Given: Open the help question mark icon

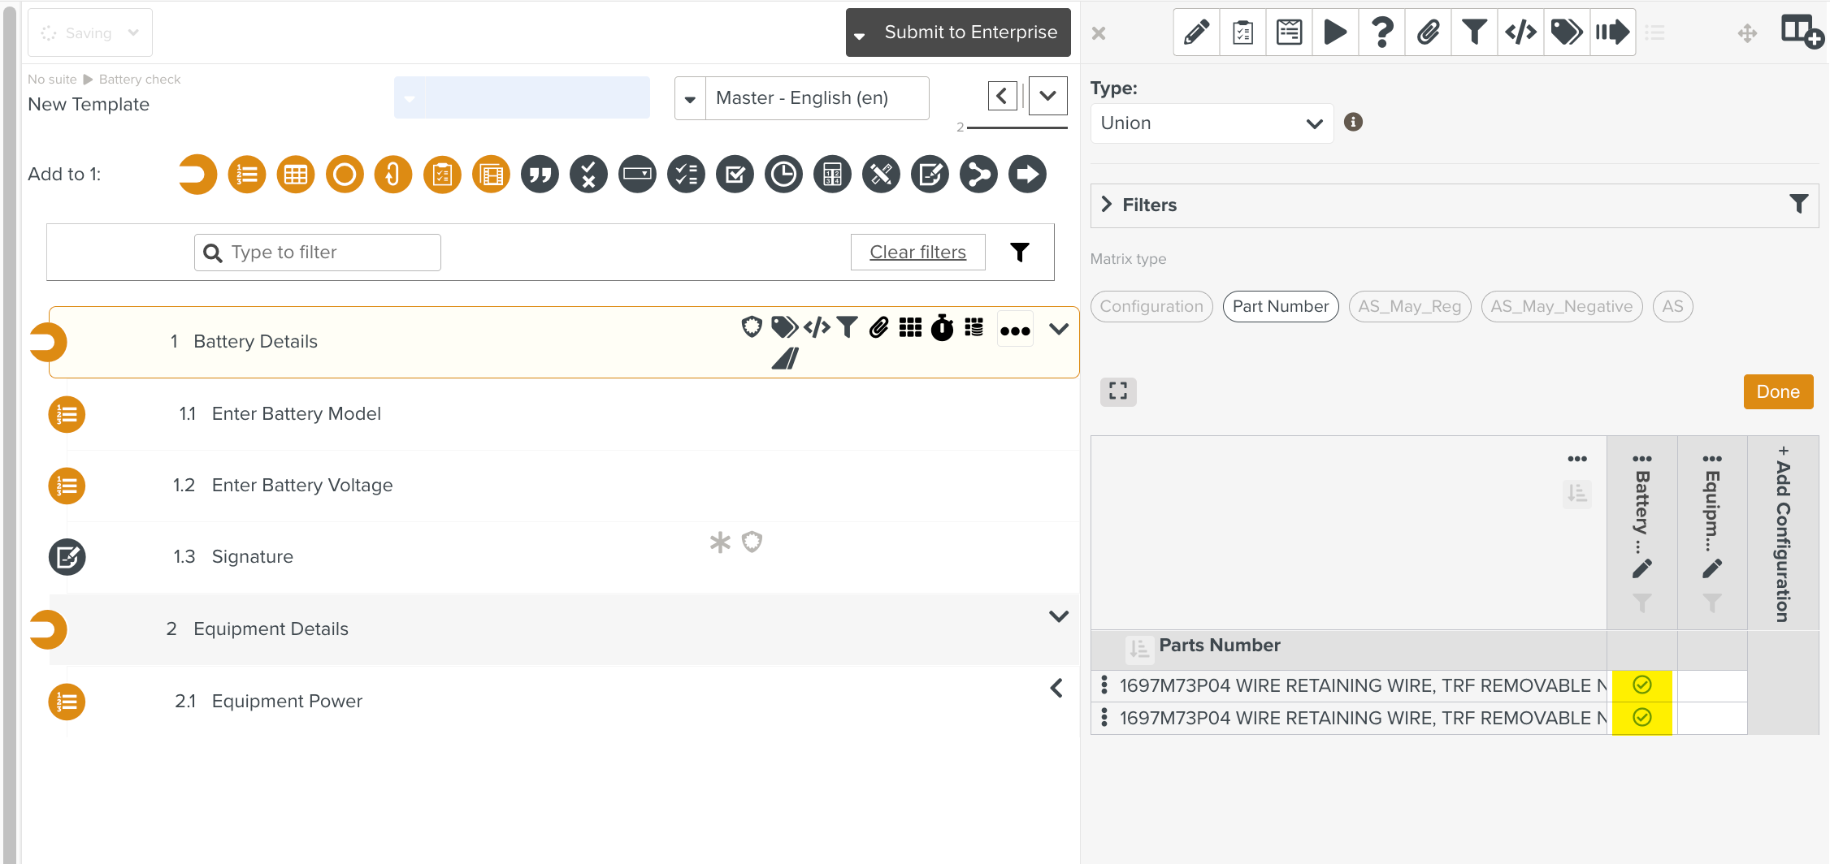Looking at the screenshot, I should (x=1381, y=32).
